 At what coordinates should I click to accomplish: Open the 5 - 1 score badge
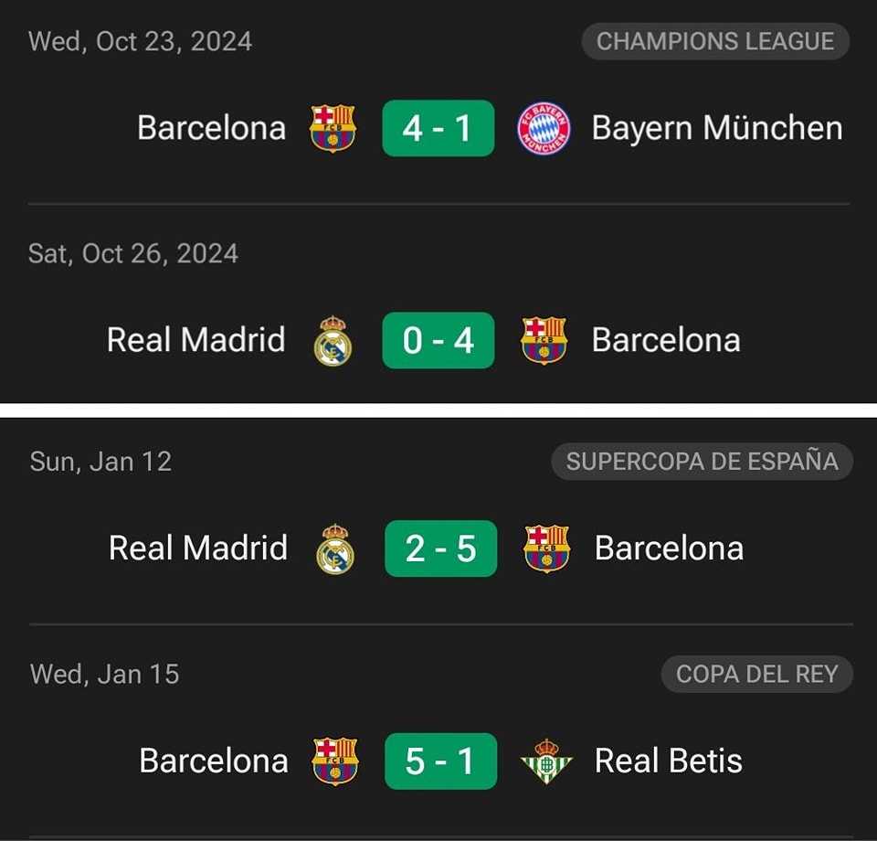(x=440, y=761)
